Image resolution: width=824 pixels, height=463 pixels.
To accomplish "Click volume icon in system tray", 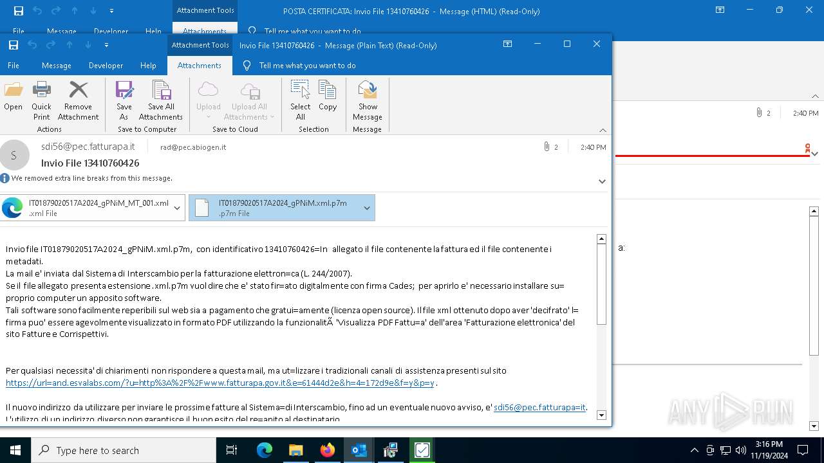I will 741,450.
